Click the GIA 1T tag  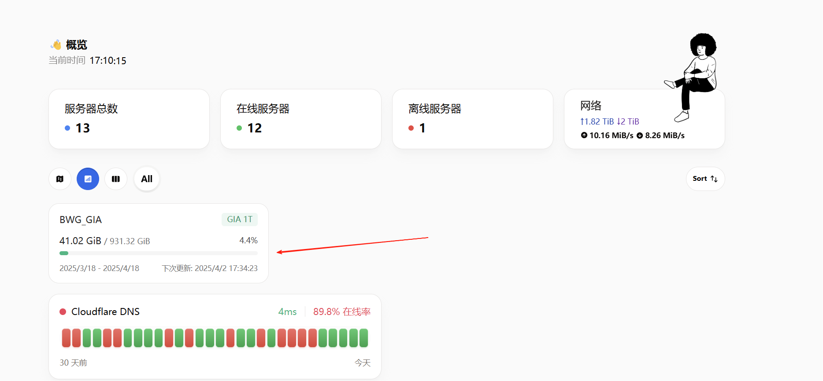tap(240, 219)
